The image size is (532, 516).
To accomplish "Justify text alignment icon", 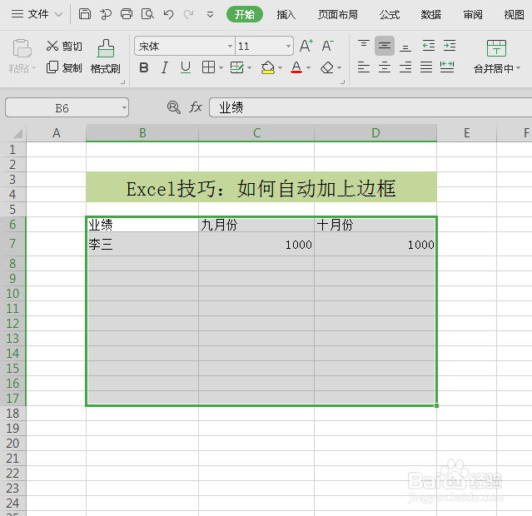I will [x=426, y=67].
